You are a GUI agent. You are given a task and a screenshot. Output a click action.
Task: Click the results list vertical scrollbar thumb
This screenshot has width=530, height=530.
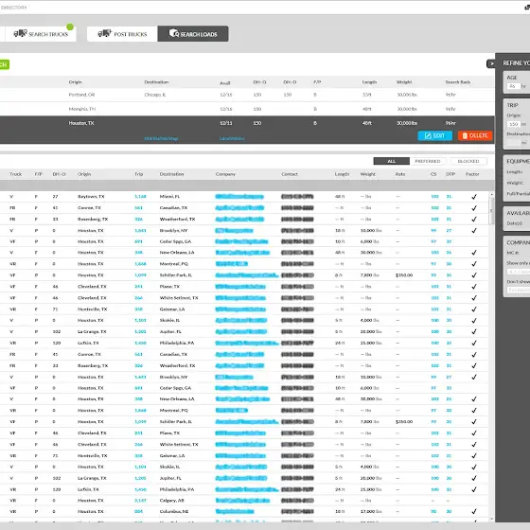pyautogui.click(x=491, y=211)
